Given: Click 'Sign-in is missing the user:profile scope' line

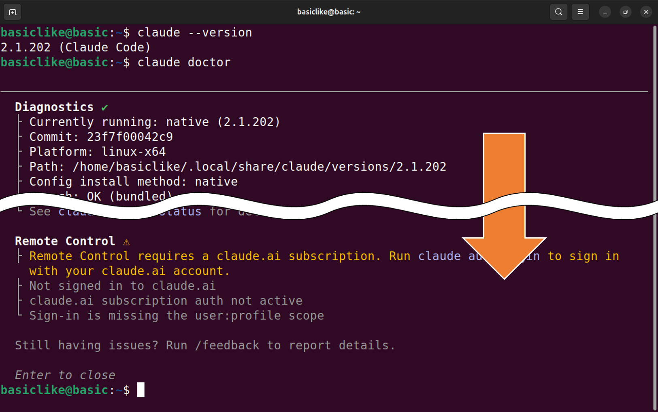Looking at the screenshot, I should (177, 316).
